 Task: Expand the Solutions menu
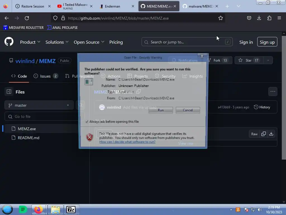coord(57,42)
